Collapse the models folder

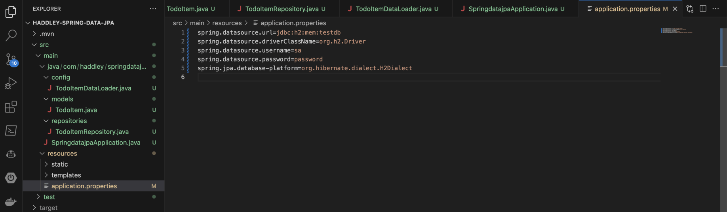(x=93, y=99)
